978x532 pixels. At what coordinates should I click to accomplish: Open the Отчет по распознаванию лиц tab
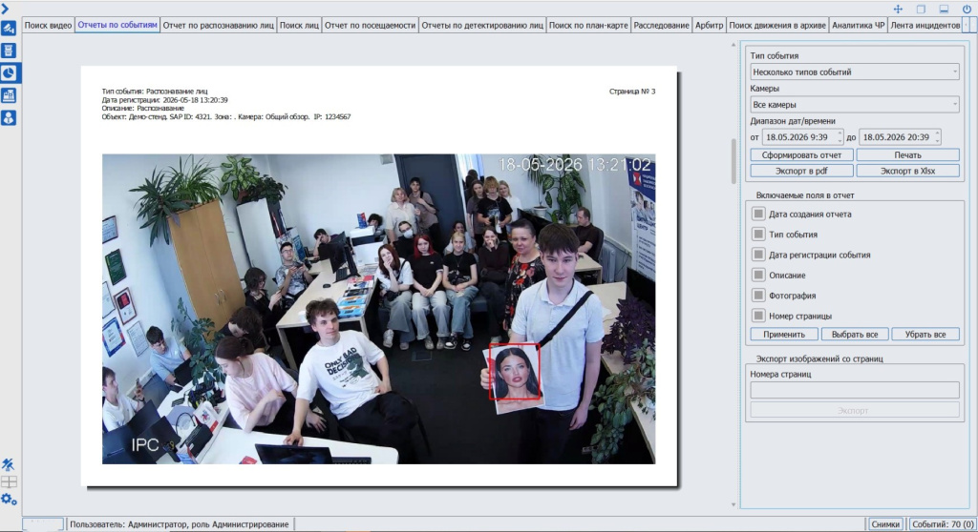[219, 25]
